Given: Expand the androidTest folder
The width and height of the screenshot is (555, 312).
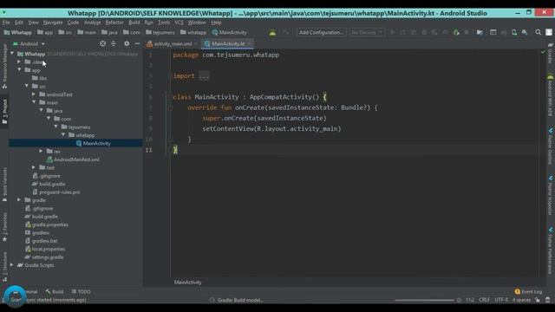Looking at the screenshot, I should click(x=34, y=94).
